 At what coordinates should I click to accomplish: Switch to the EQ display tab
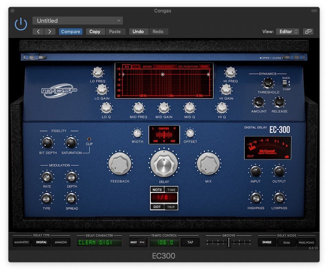coord(127,67)
